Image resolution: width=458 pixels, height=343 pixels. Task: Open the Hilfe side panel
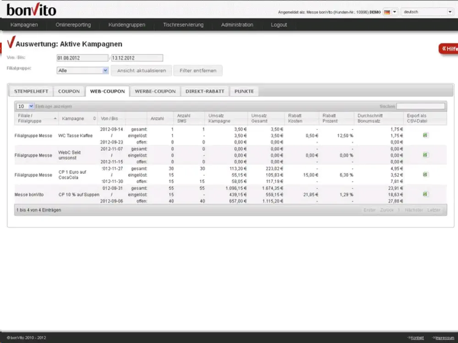[448, 49]
